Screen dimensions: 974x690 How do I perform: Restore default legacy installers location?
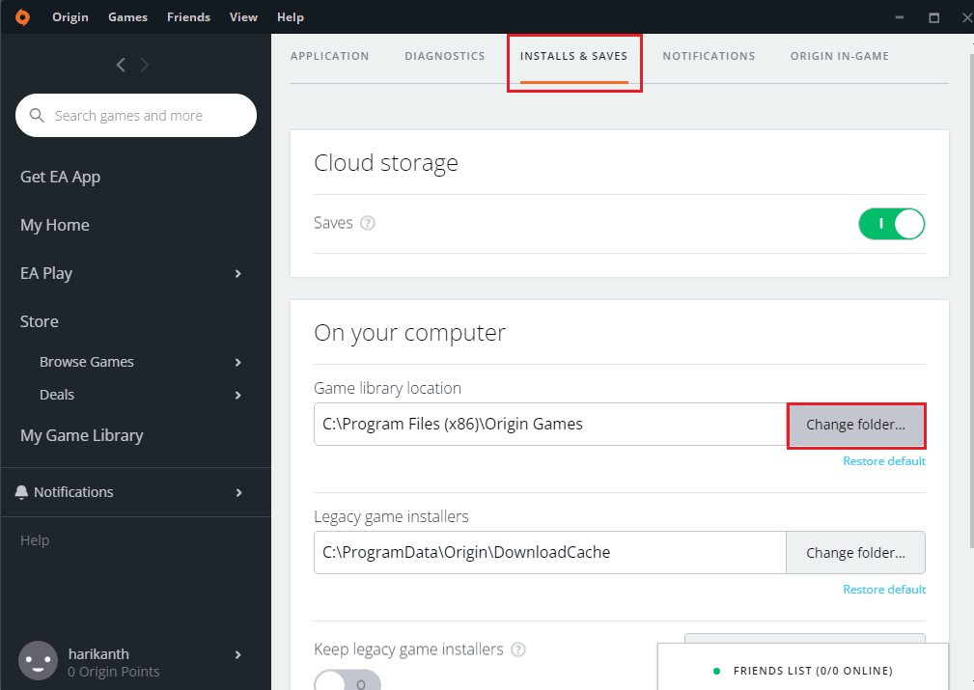pos(884,590)
